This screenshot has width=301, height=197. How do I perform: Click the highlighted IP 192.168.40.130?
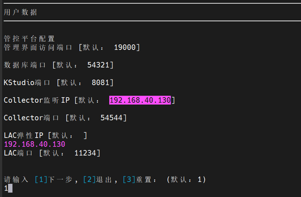pyautogui.click(x=140, y=100)
